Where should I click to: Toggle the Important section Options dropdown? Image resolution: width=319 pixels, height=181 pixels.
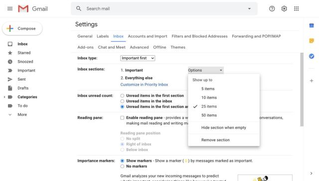coord(206,70)
